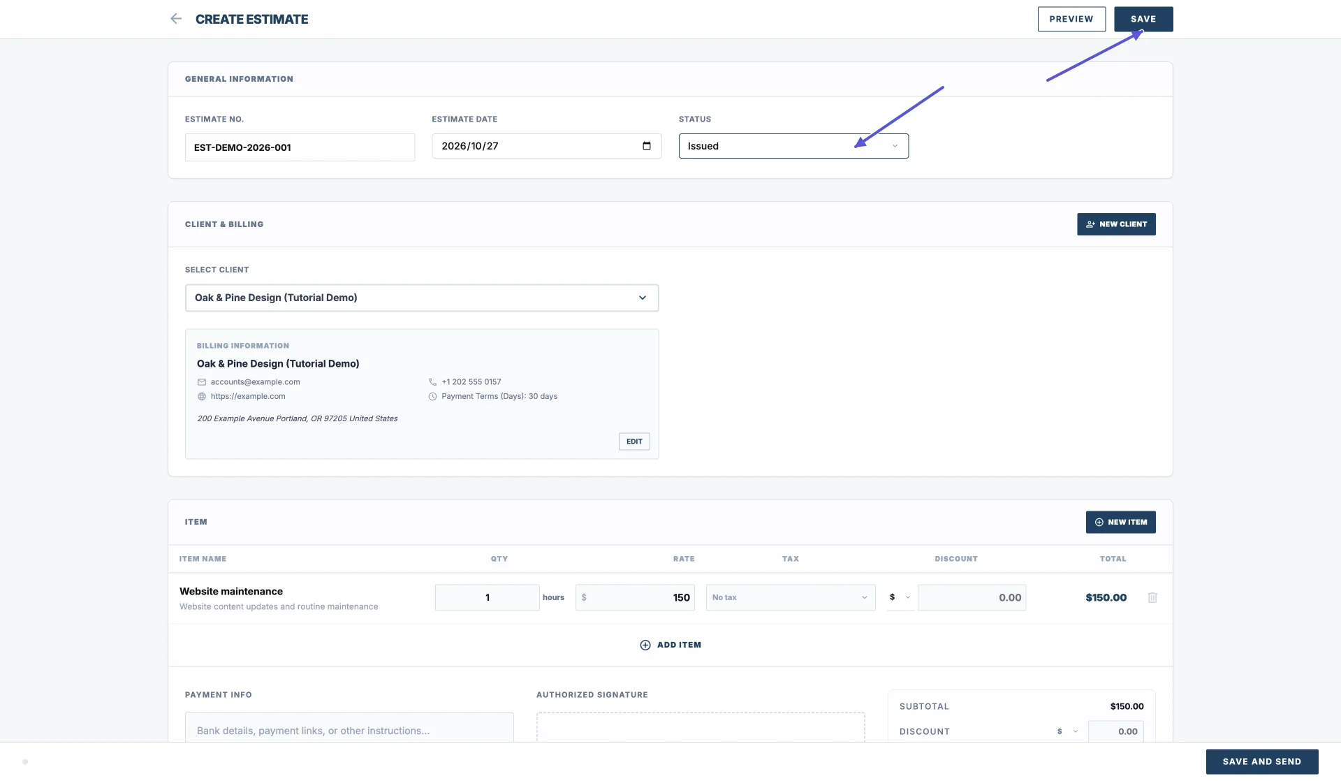The height and width of the screenshot is (781, 1341).
Task: Edit the summary Discount amount field
Action: (x=1116, y=731)
